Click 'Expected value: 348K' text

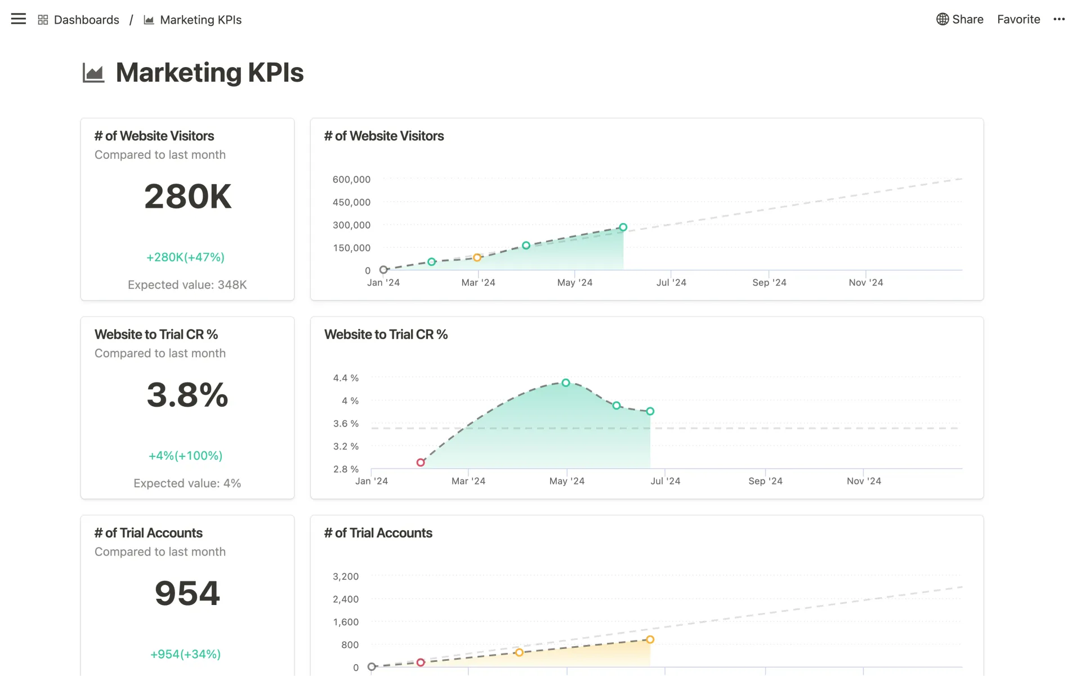pyautogui.click(x=187, y=285)
